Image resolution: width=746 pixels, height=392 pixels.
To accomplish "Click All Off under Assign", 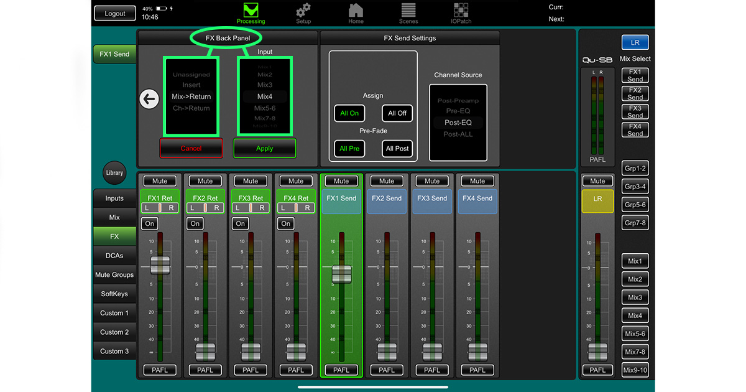I will point(397,113).
